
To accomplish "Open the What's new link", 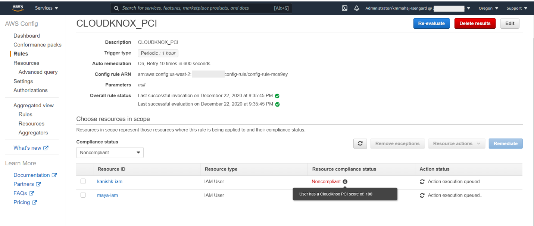I will pos(27,148).
